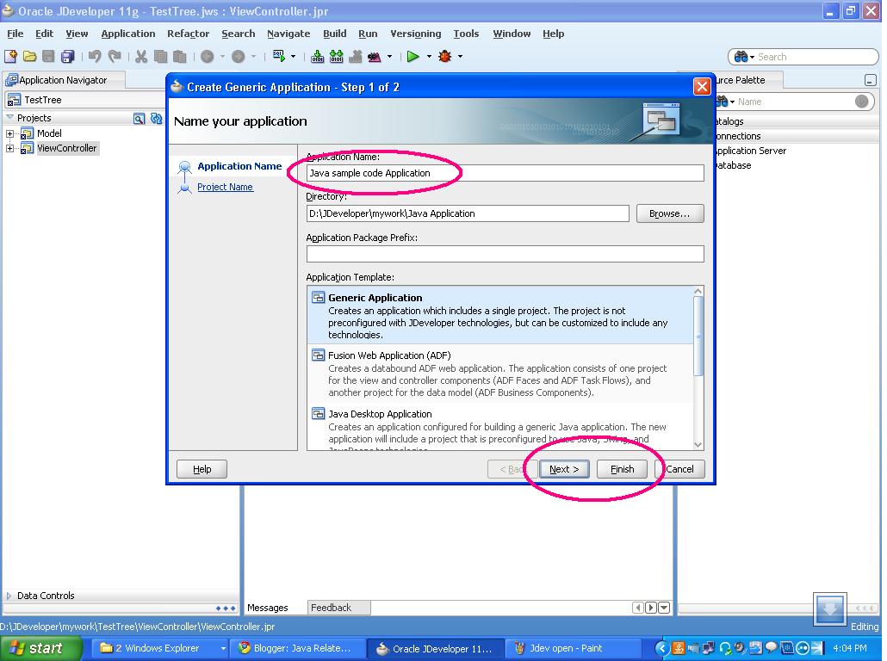Select the Generic Application template

pyautogui.click(x=500, y=315)
